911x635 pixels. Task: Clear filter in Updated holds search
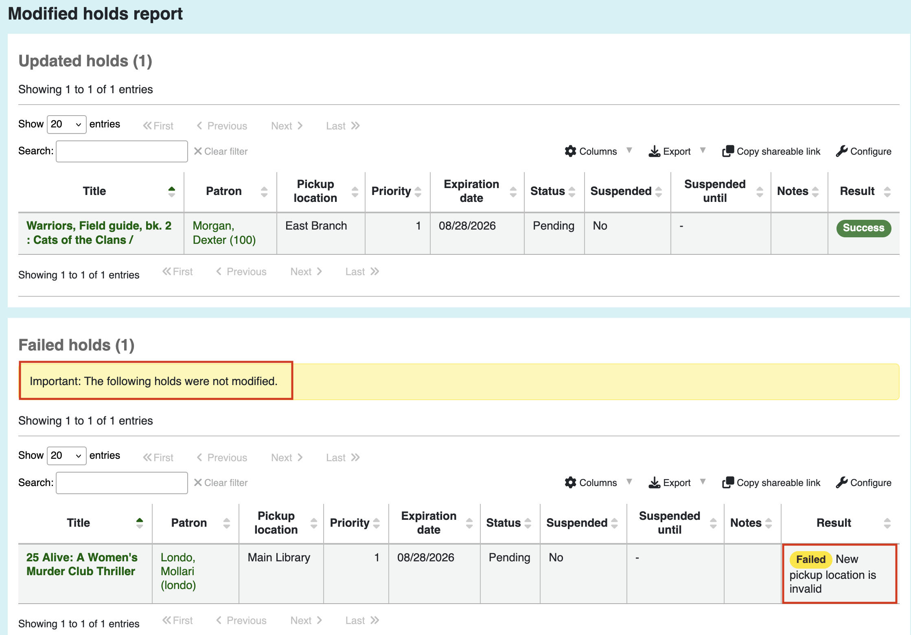(x=221, y=151)
